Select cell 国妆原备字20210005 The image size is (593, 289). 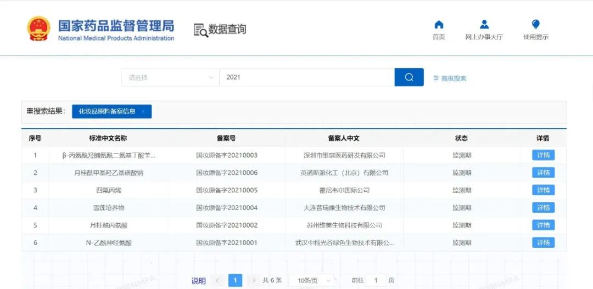tap(227, 190)
